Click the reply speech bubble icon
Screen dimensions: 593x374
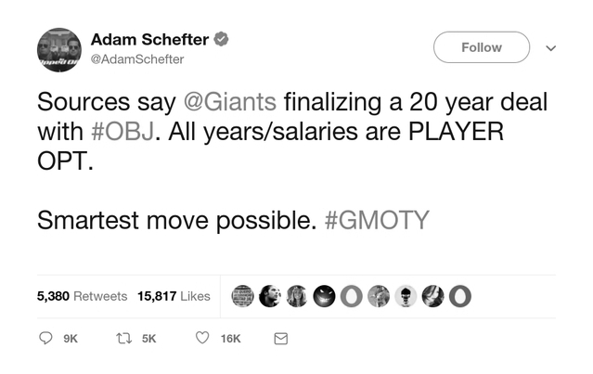tap(45, 339)
